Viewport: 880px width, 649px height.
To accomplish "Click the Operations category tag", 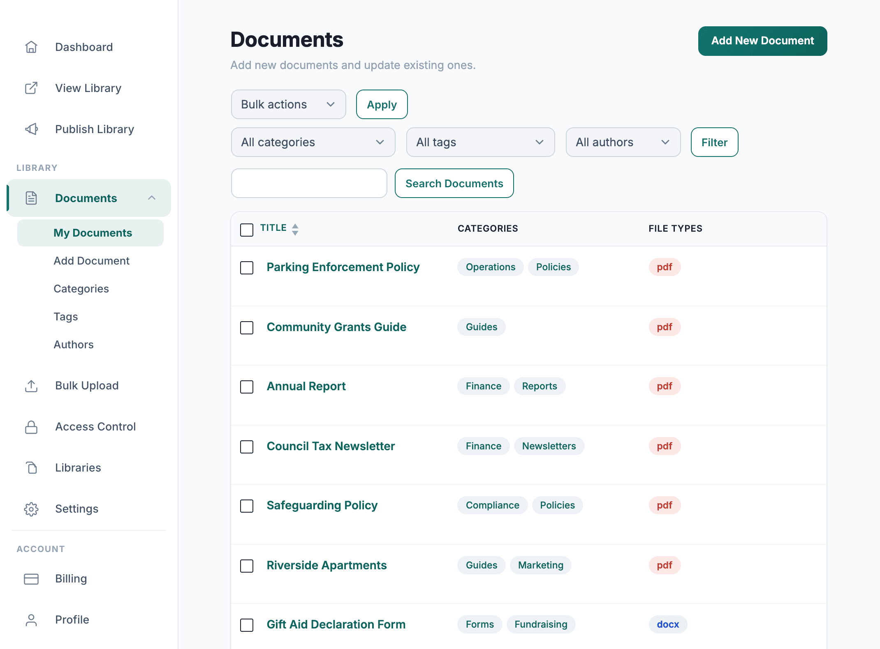I will pyautogui.click(x=490, y=267).
